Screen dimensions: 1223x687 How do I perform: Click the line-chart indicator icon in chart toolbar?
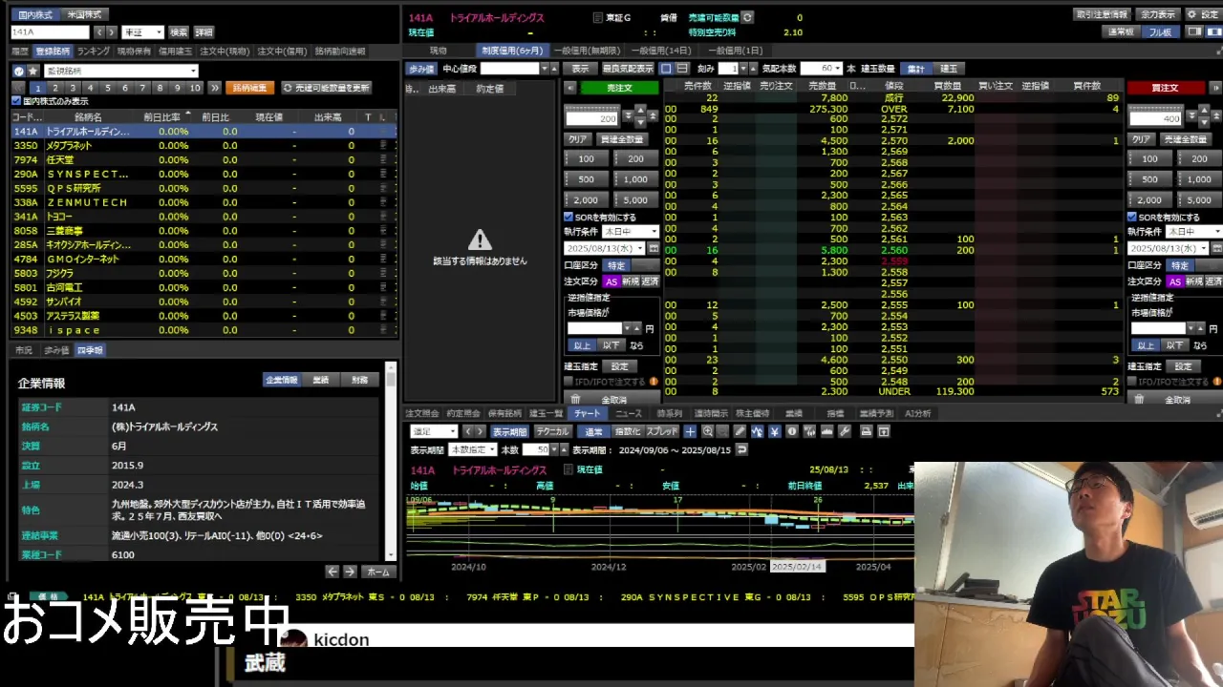pos(757,431)
